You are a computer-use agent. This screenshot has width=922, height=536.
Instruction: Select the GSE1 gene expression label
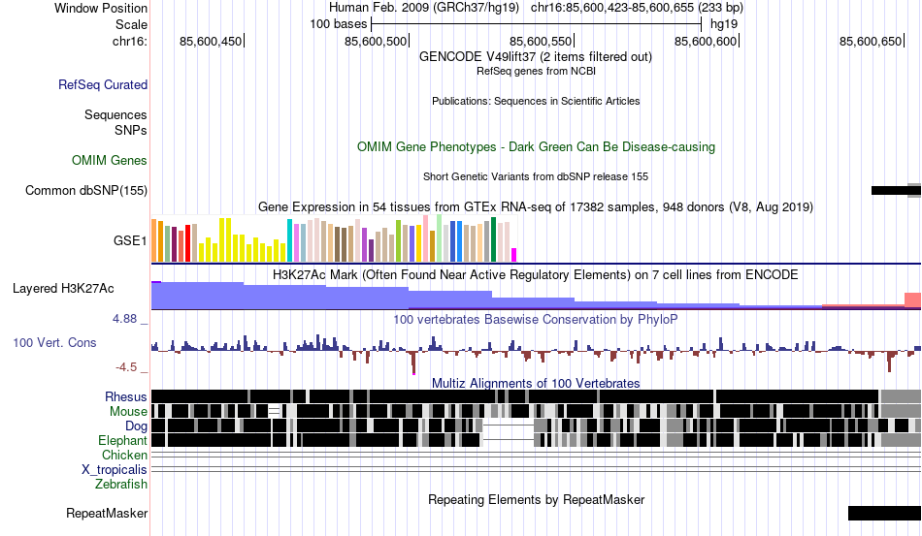click(x=130, y=240)
